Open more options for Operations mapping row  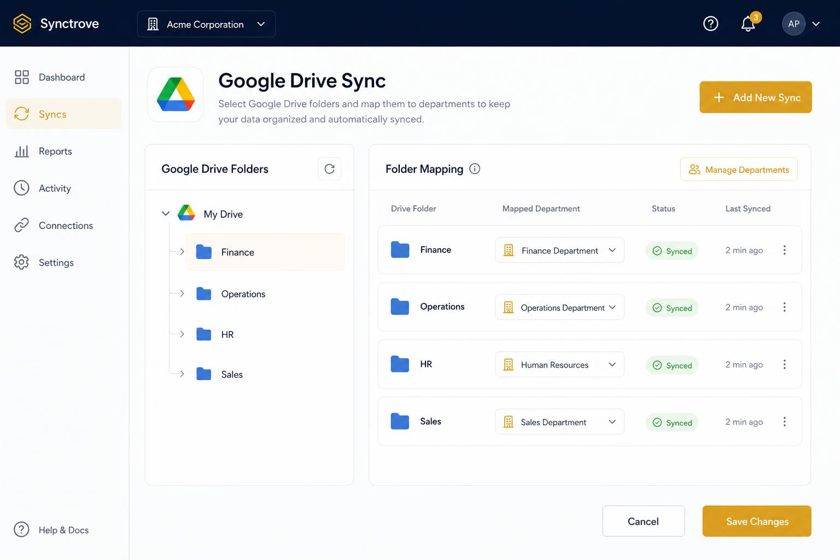[784, 307]
